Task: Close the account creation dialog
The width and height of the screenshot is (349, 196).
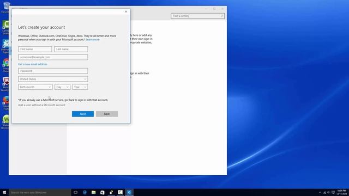Action: 126,11
